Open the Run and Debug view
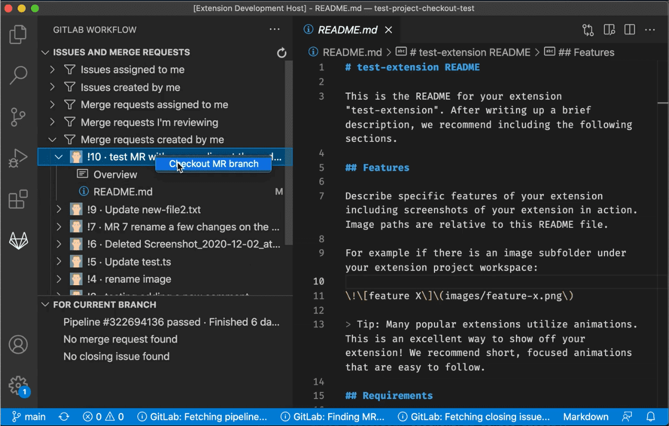The image size is (669, 426). pos(18,158)
